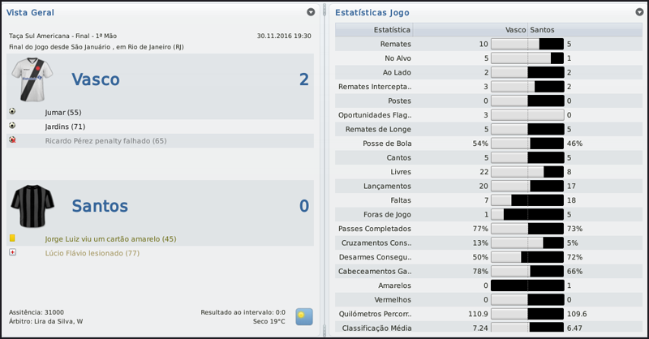Click Jorge Luiz's yellow card icon
This screenshot has height=339, width=649.
pos(12,238)
